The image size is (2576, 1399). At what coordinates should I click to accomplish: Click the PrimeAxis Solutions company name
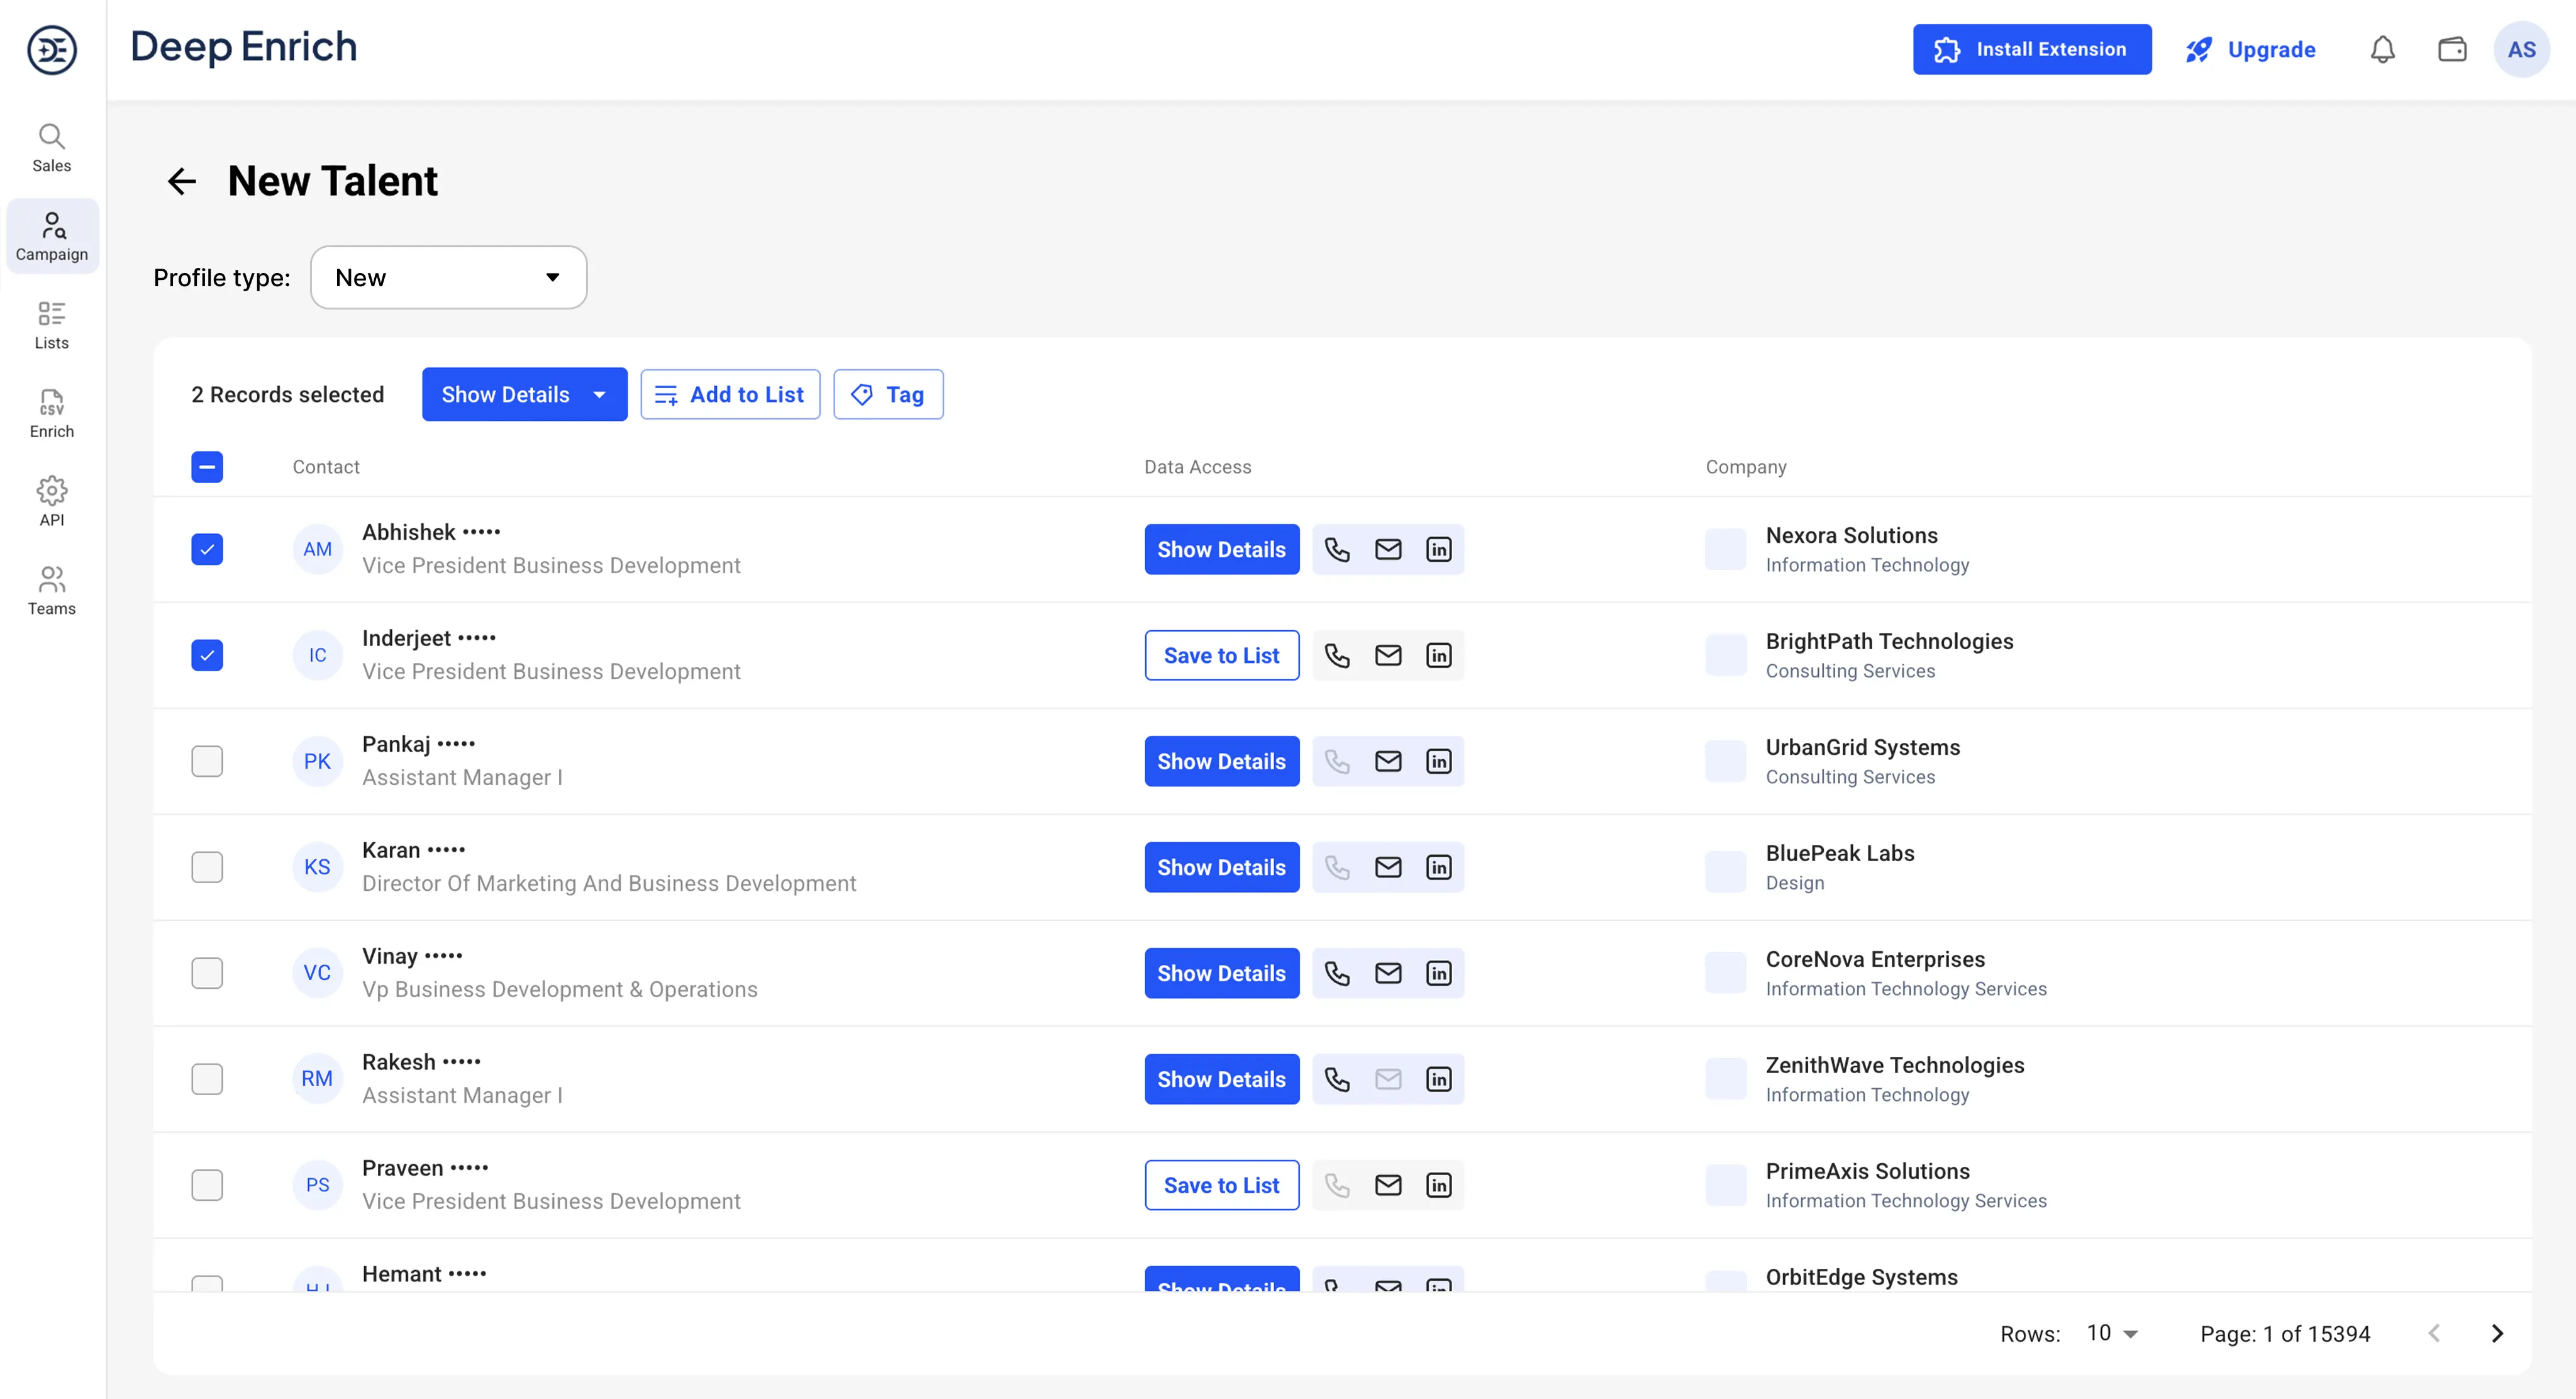1867,1171
